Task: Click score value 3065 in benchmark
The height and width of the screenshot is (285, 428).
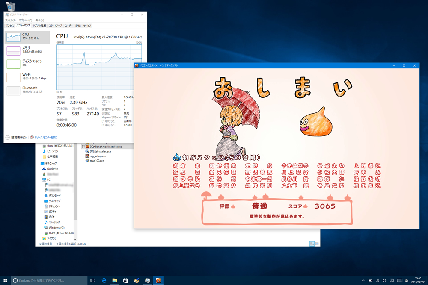Action: [325, 206]
